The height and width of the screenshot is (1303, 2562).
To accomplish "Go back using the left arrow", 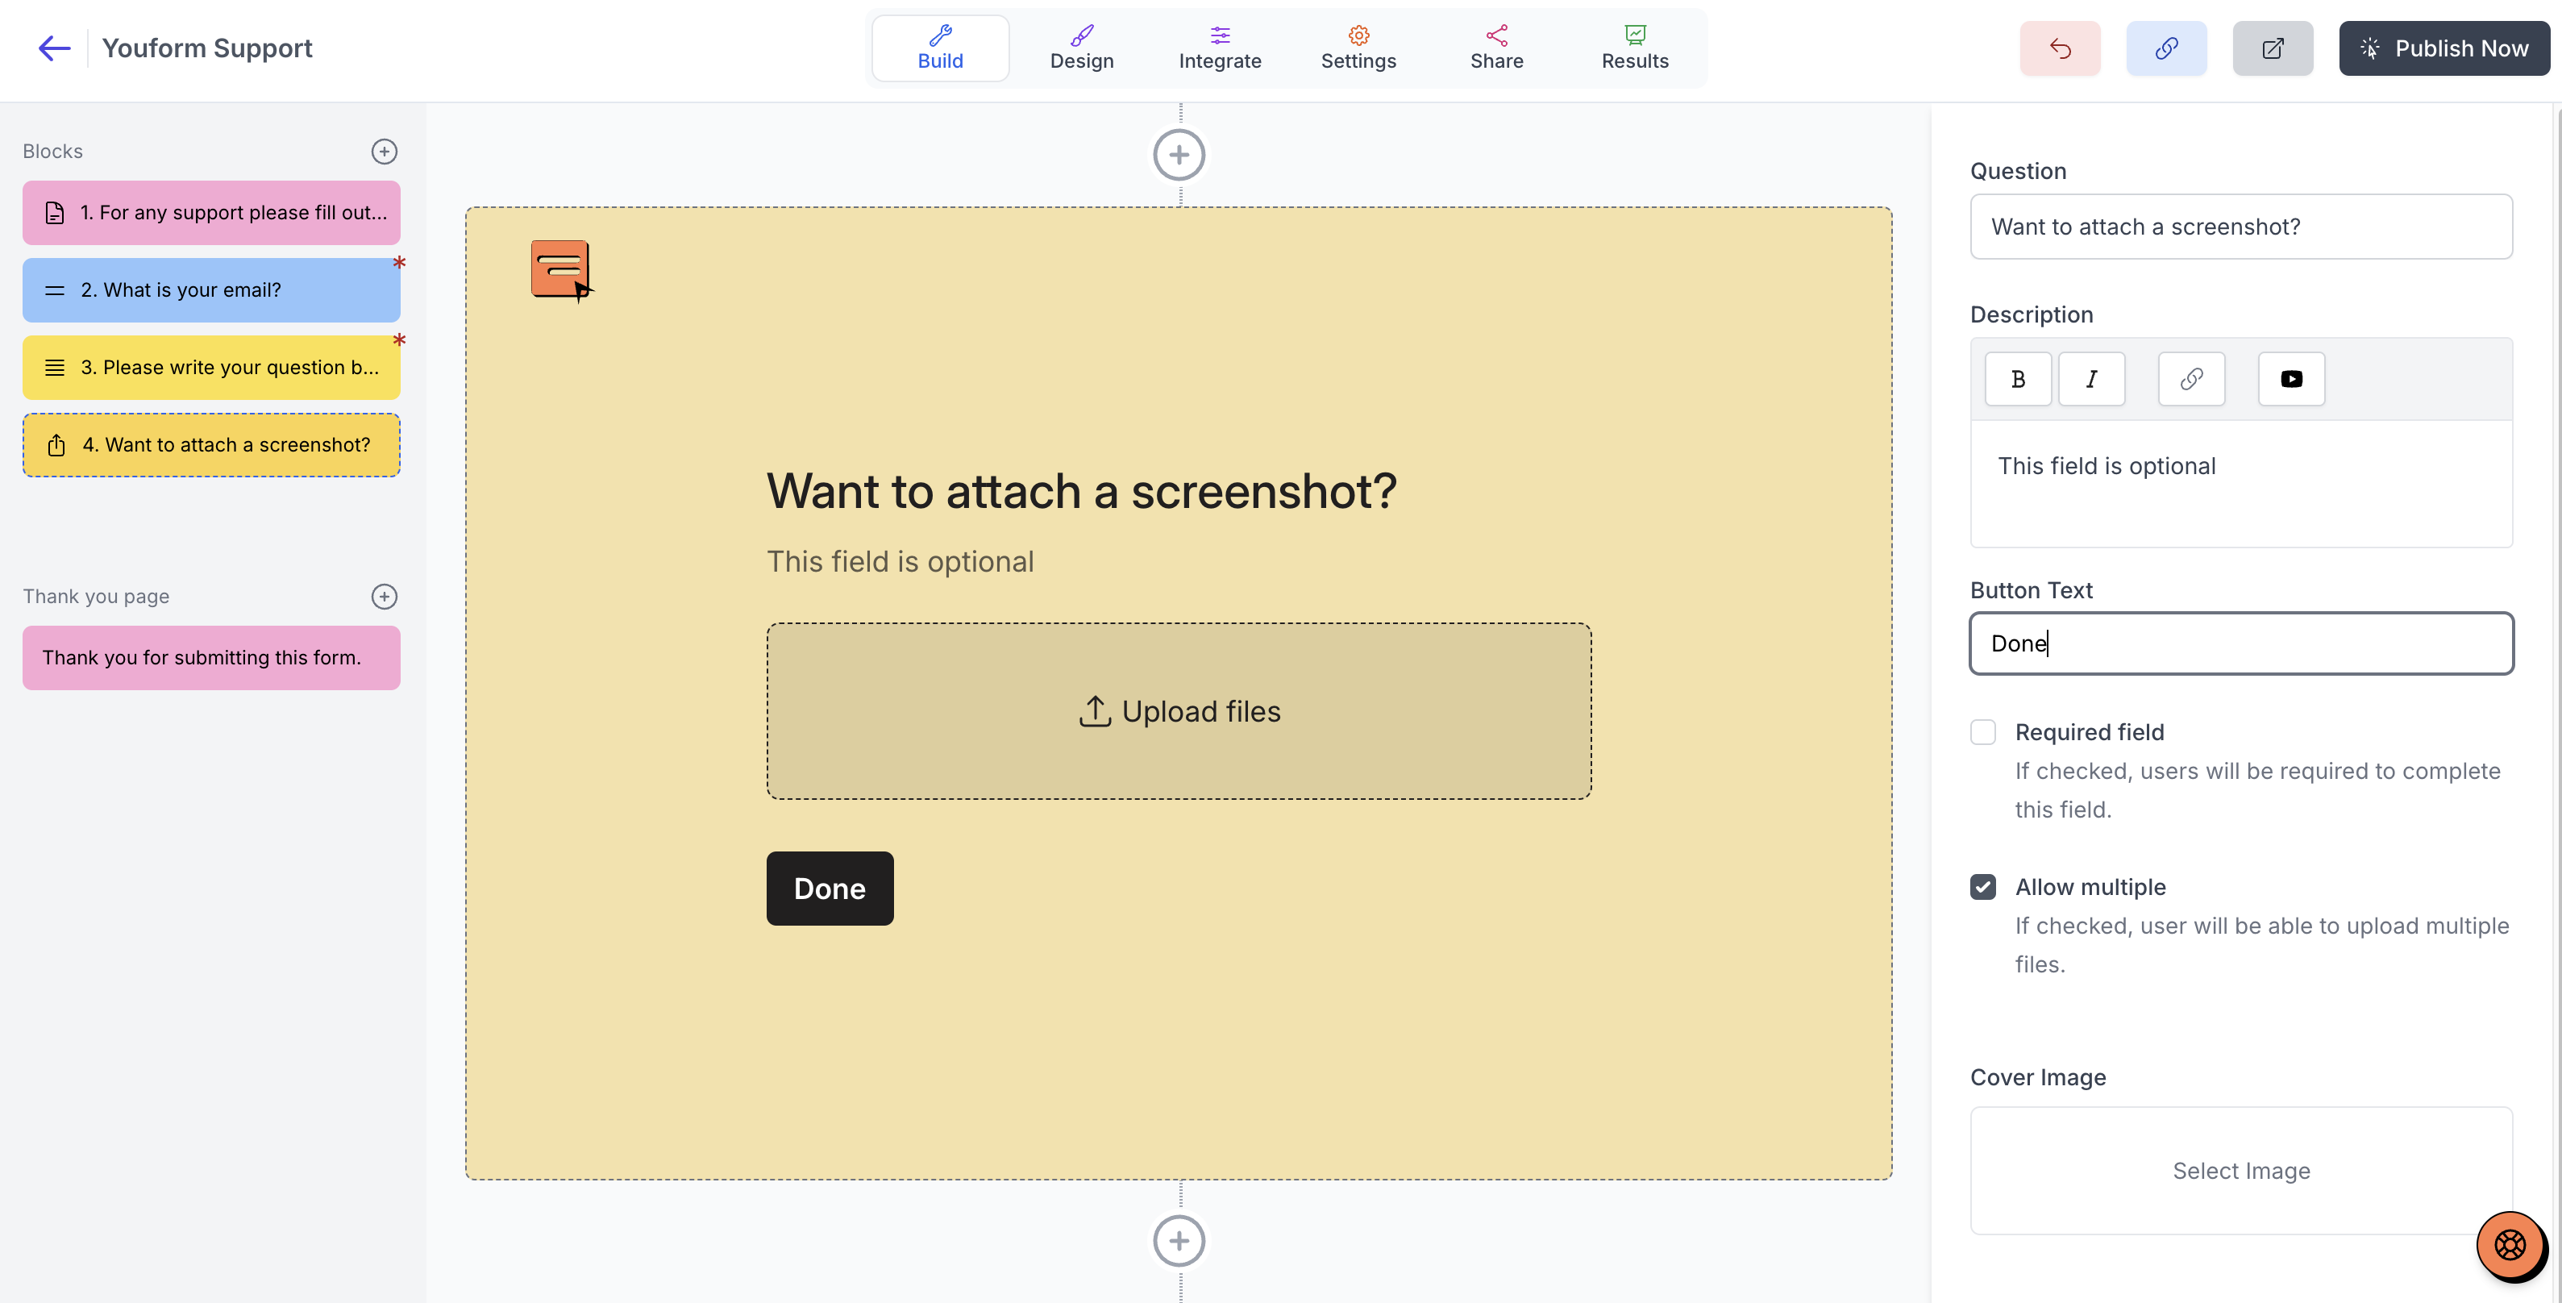I will tap(54, 48).
